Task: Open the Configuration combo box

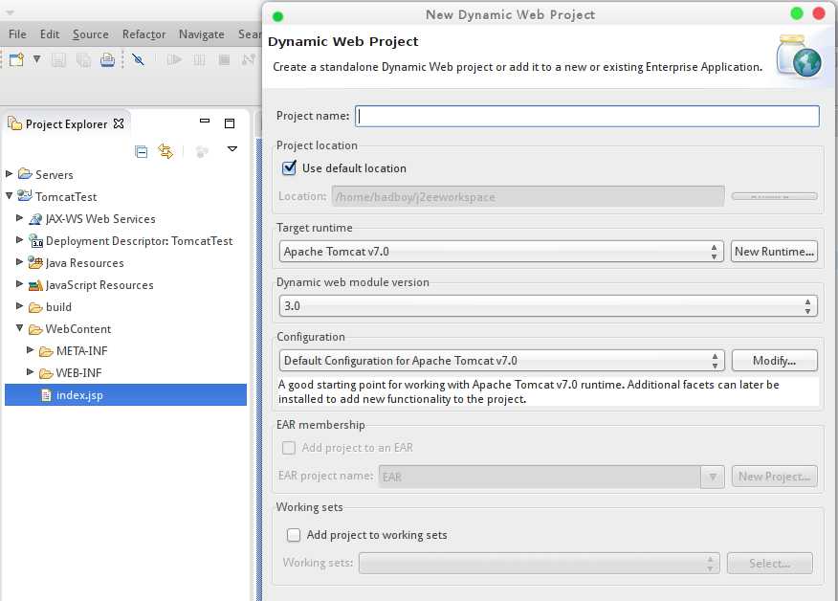Action: point(502,361)
